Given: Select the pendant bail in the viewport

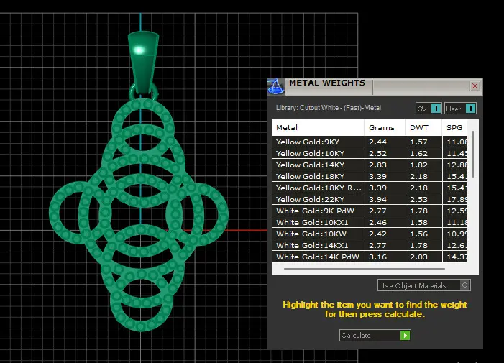Looking at the screenshot, I should click(x=143, y=63).
